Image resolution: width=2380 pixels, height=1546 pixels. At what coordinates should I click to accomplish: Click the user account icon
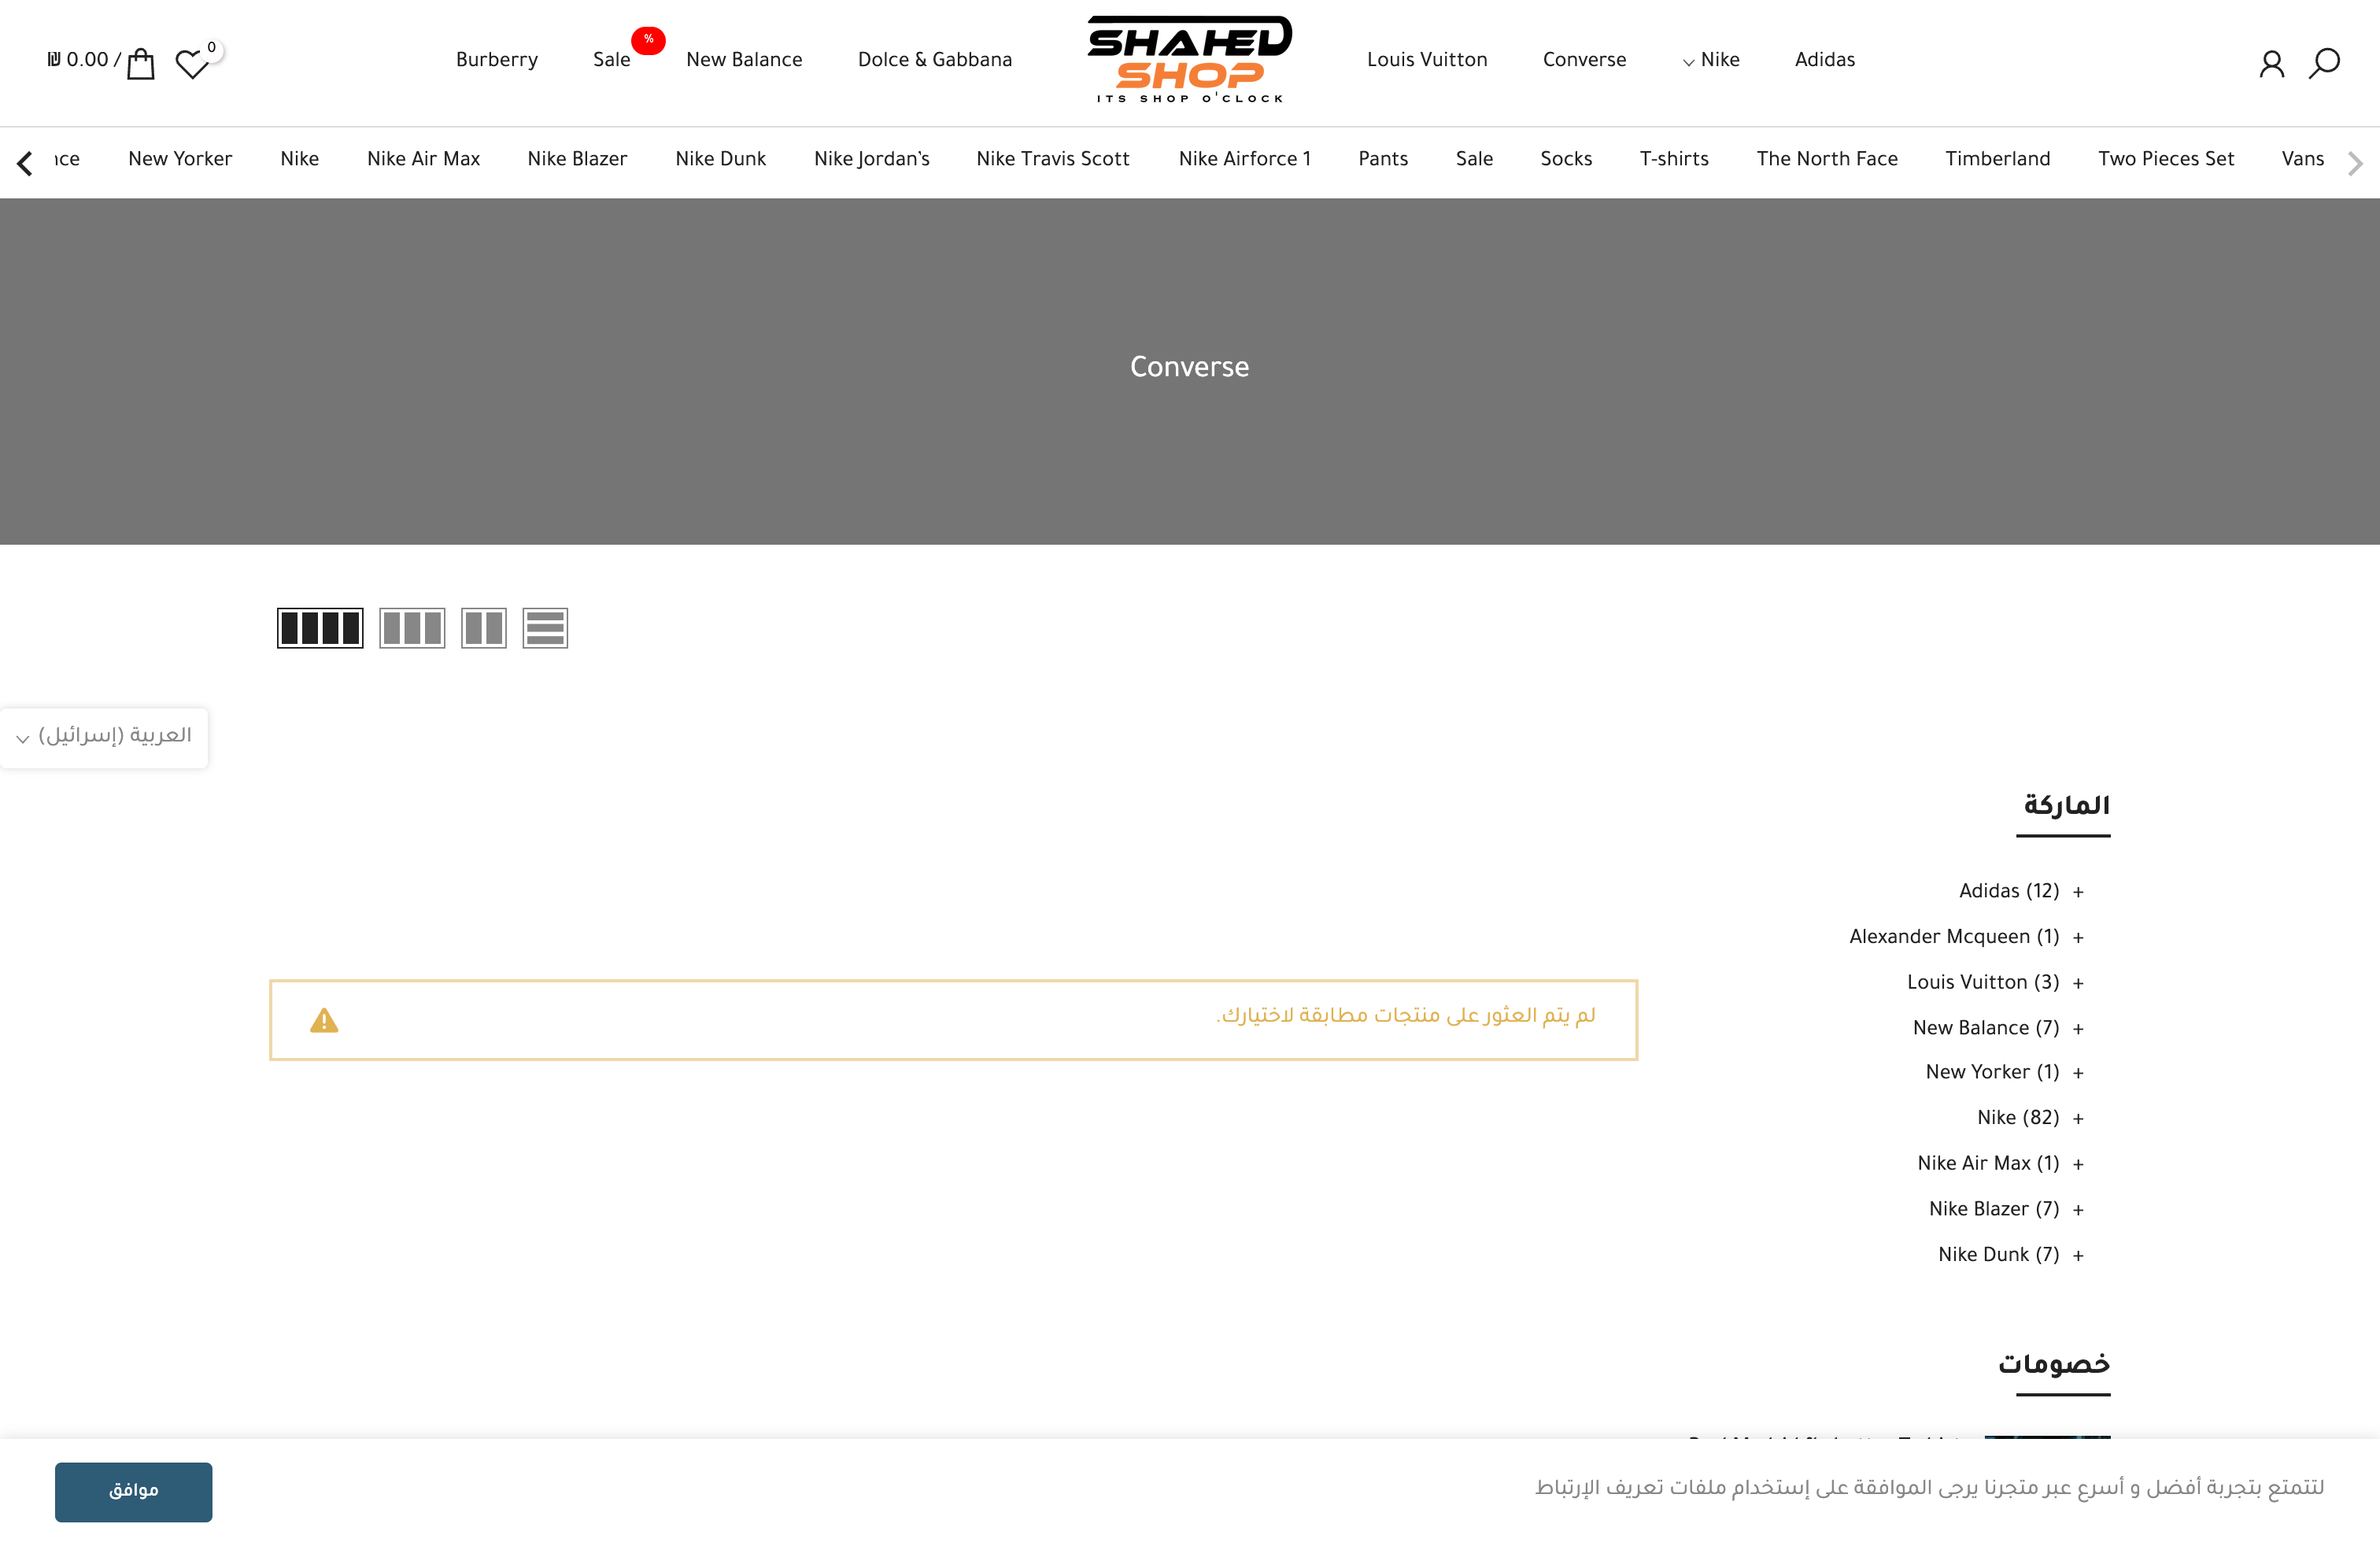[x=2272, y=62]
